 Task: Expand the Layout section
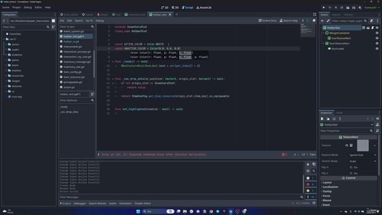coord(326,182)
